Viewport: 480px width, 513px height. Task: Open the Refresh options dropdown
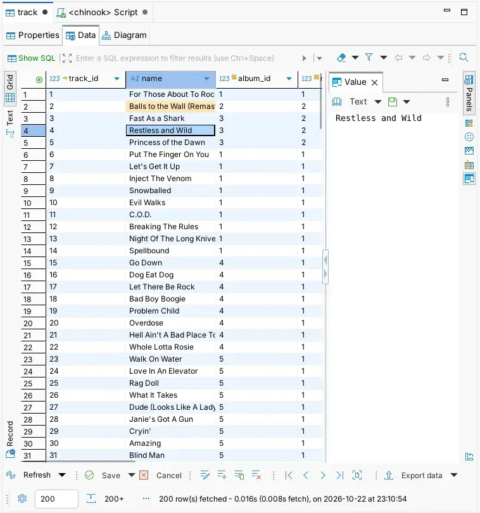pyautogui.click(x=62, y=475)
